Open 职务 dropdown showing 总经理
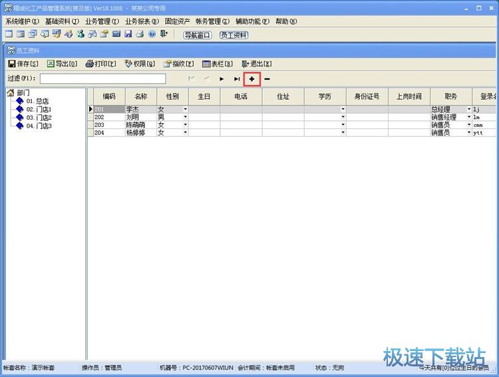Screen dimensions: 499x377 [469, 109]
